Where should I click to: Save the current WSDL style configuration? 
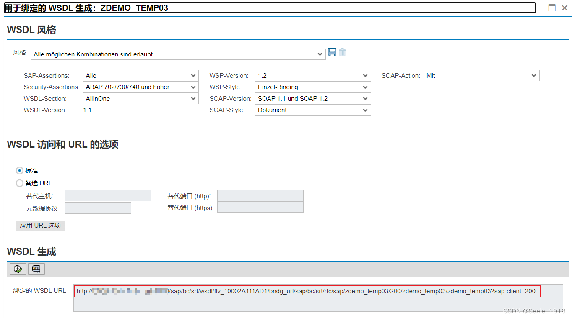332,52
